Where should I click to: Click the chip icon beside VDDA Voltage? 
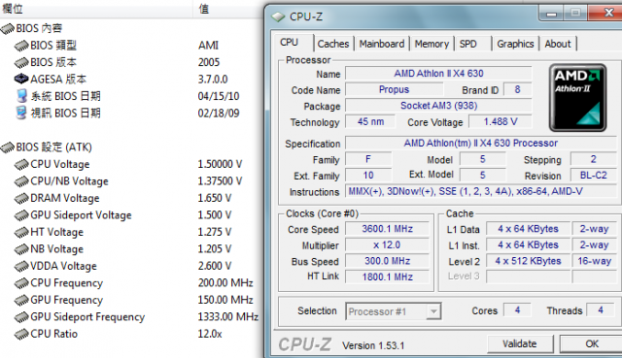coord(21,267)
